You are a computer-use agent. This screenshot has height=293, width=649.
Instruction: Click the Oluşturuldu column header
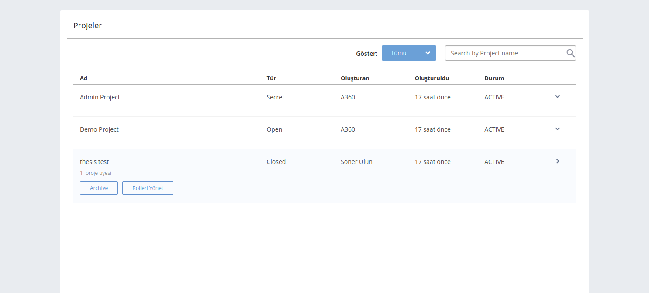[x=432, y=78]
